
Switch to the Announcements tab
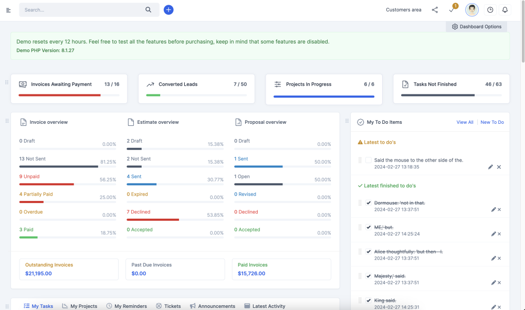tap(213, 306)
